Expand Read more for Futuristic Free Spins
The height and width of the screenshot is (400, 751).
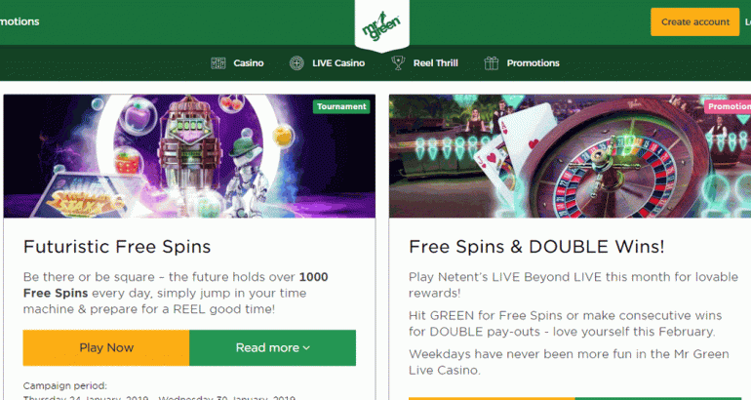point(272,347)
